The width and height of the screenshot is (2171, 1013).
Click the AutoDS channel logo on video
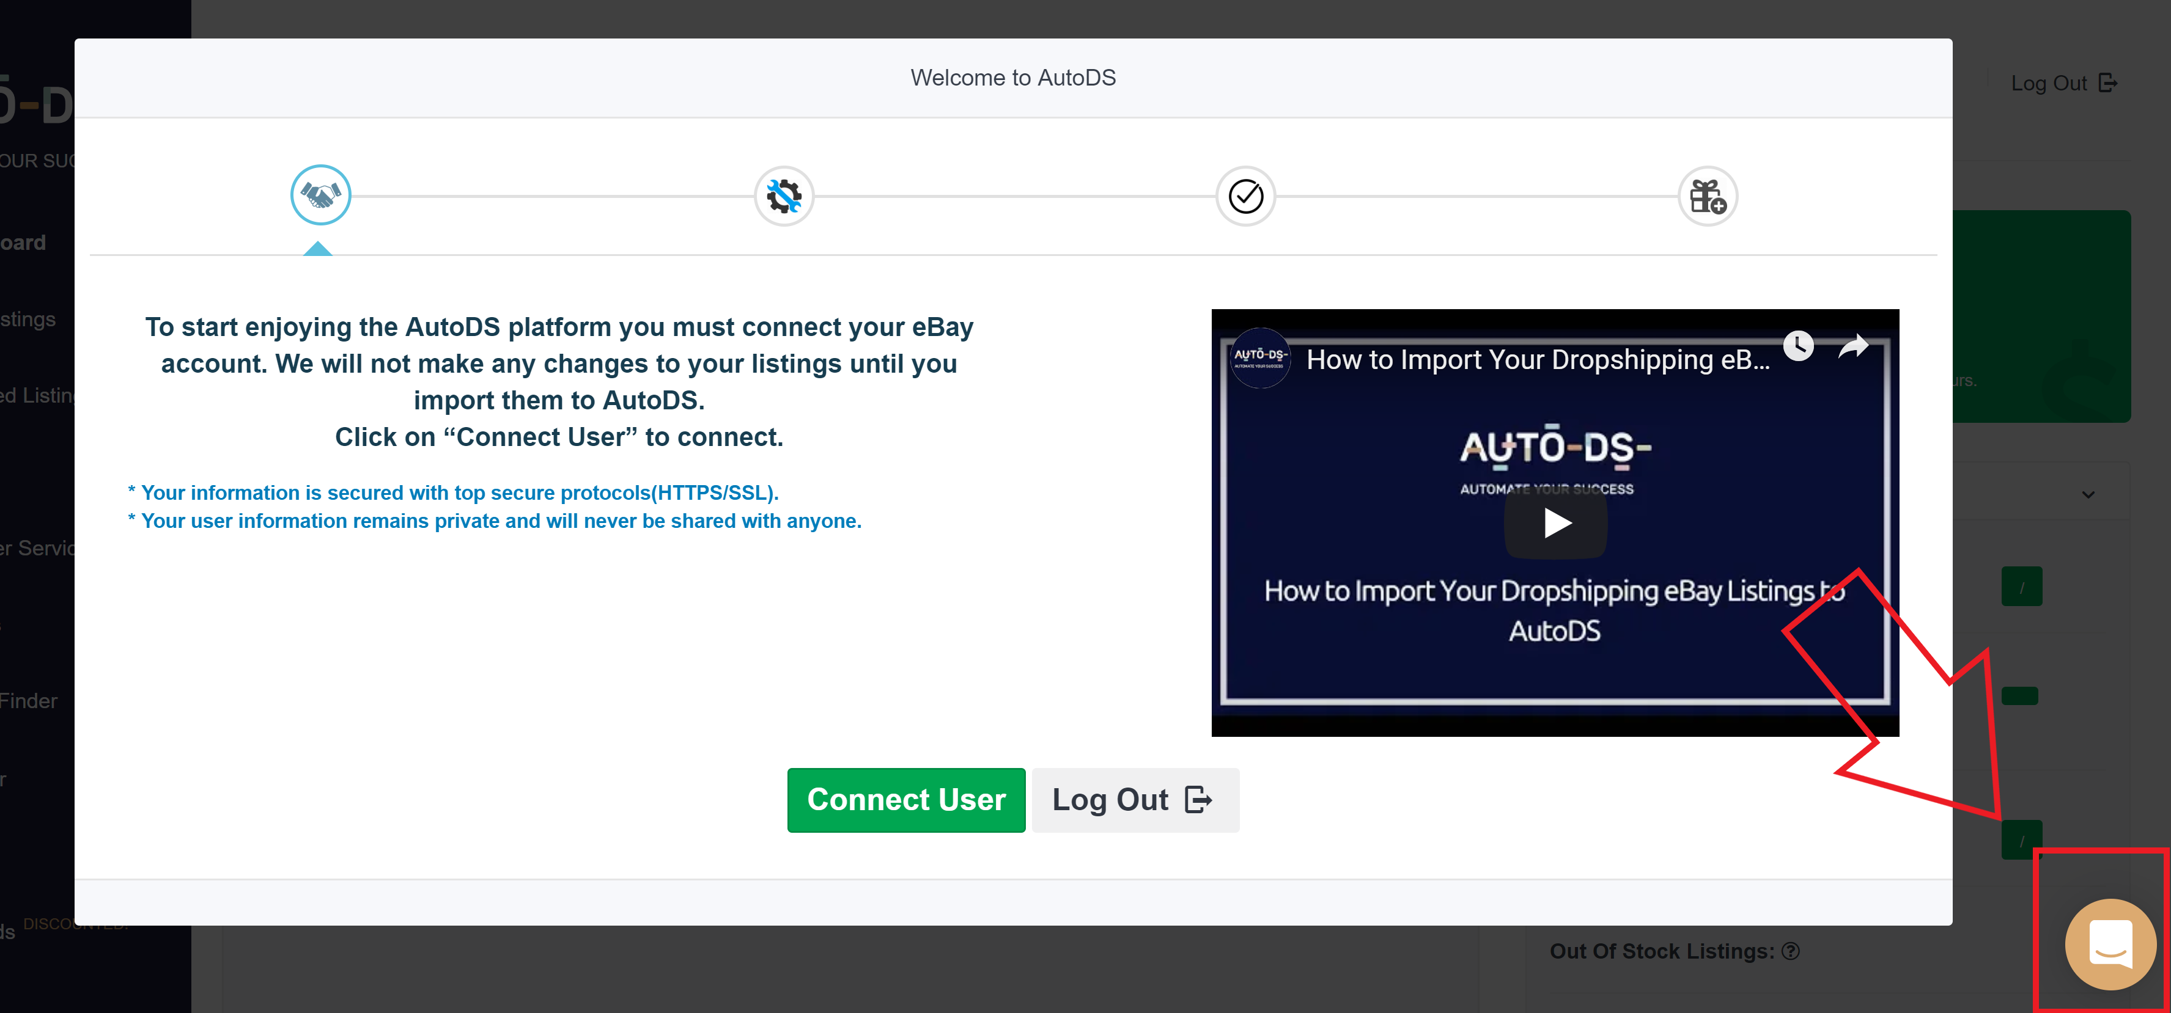[1260, 358]
